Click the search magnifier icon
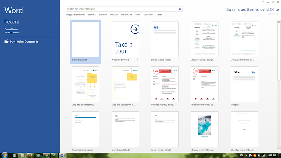 click(x=180, y=9)
